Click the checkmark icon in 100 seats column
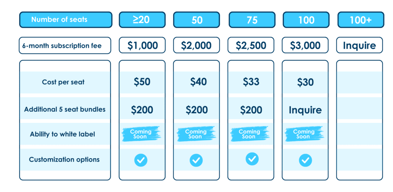 [x=305, y=160]
